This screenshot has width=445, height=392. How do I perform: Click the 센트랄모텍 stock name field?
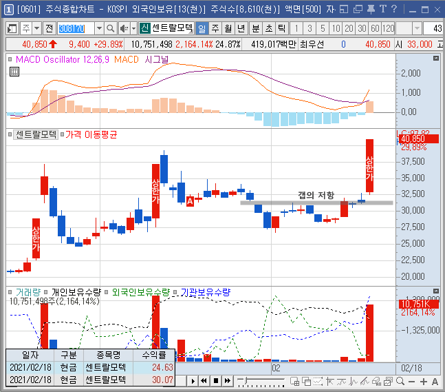click(172, 28)
